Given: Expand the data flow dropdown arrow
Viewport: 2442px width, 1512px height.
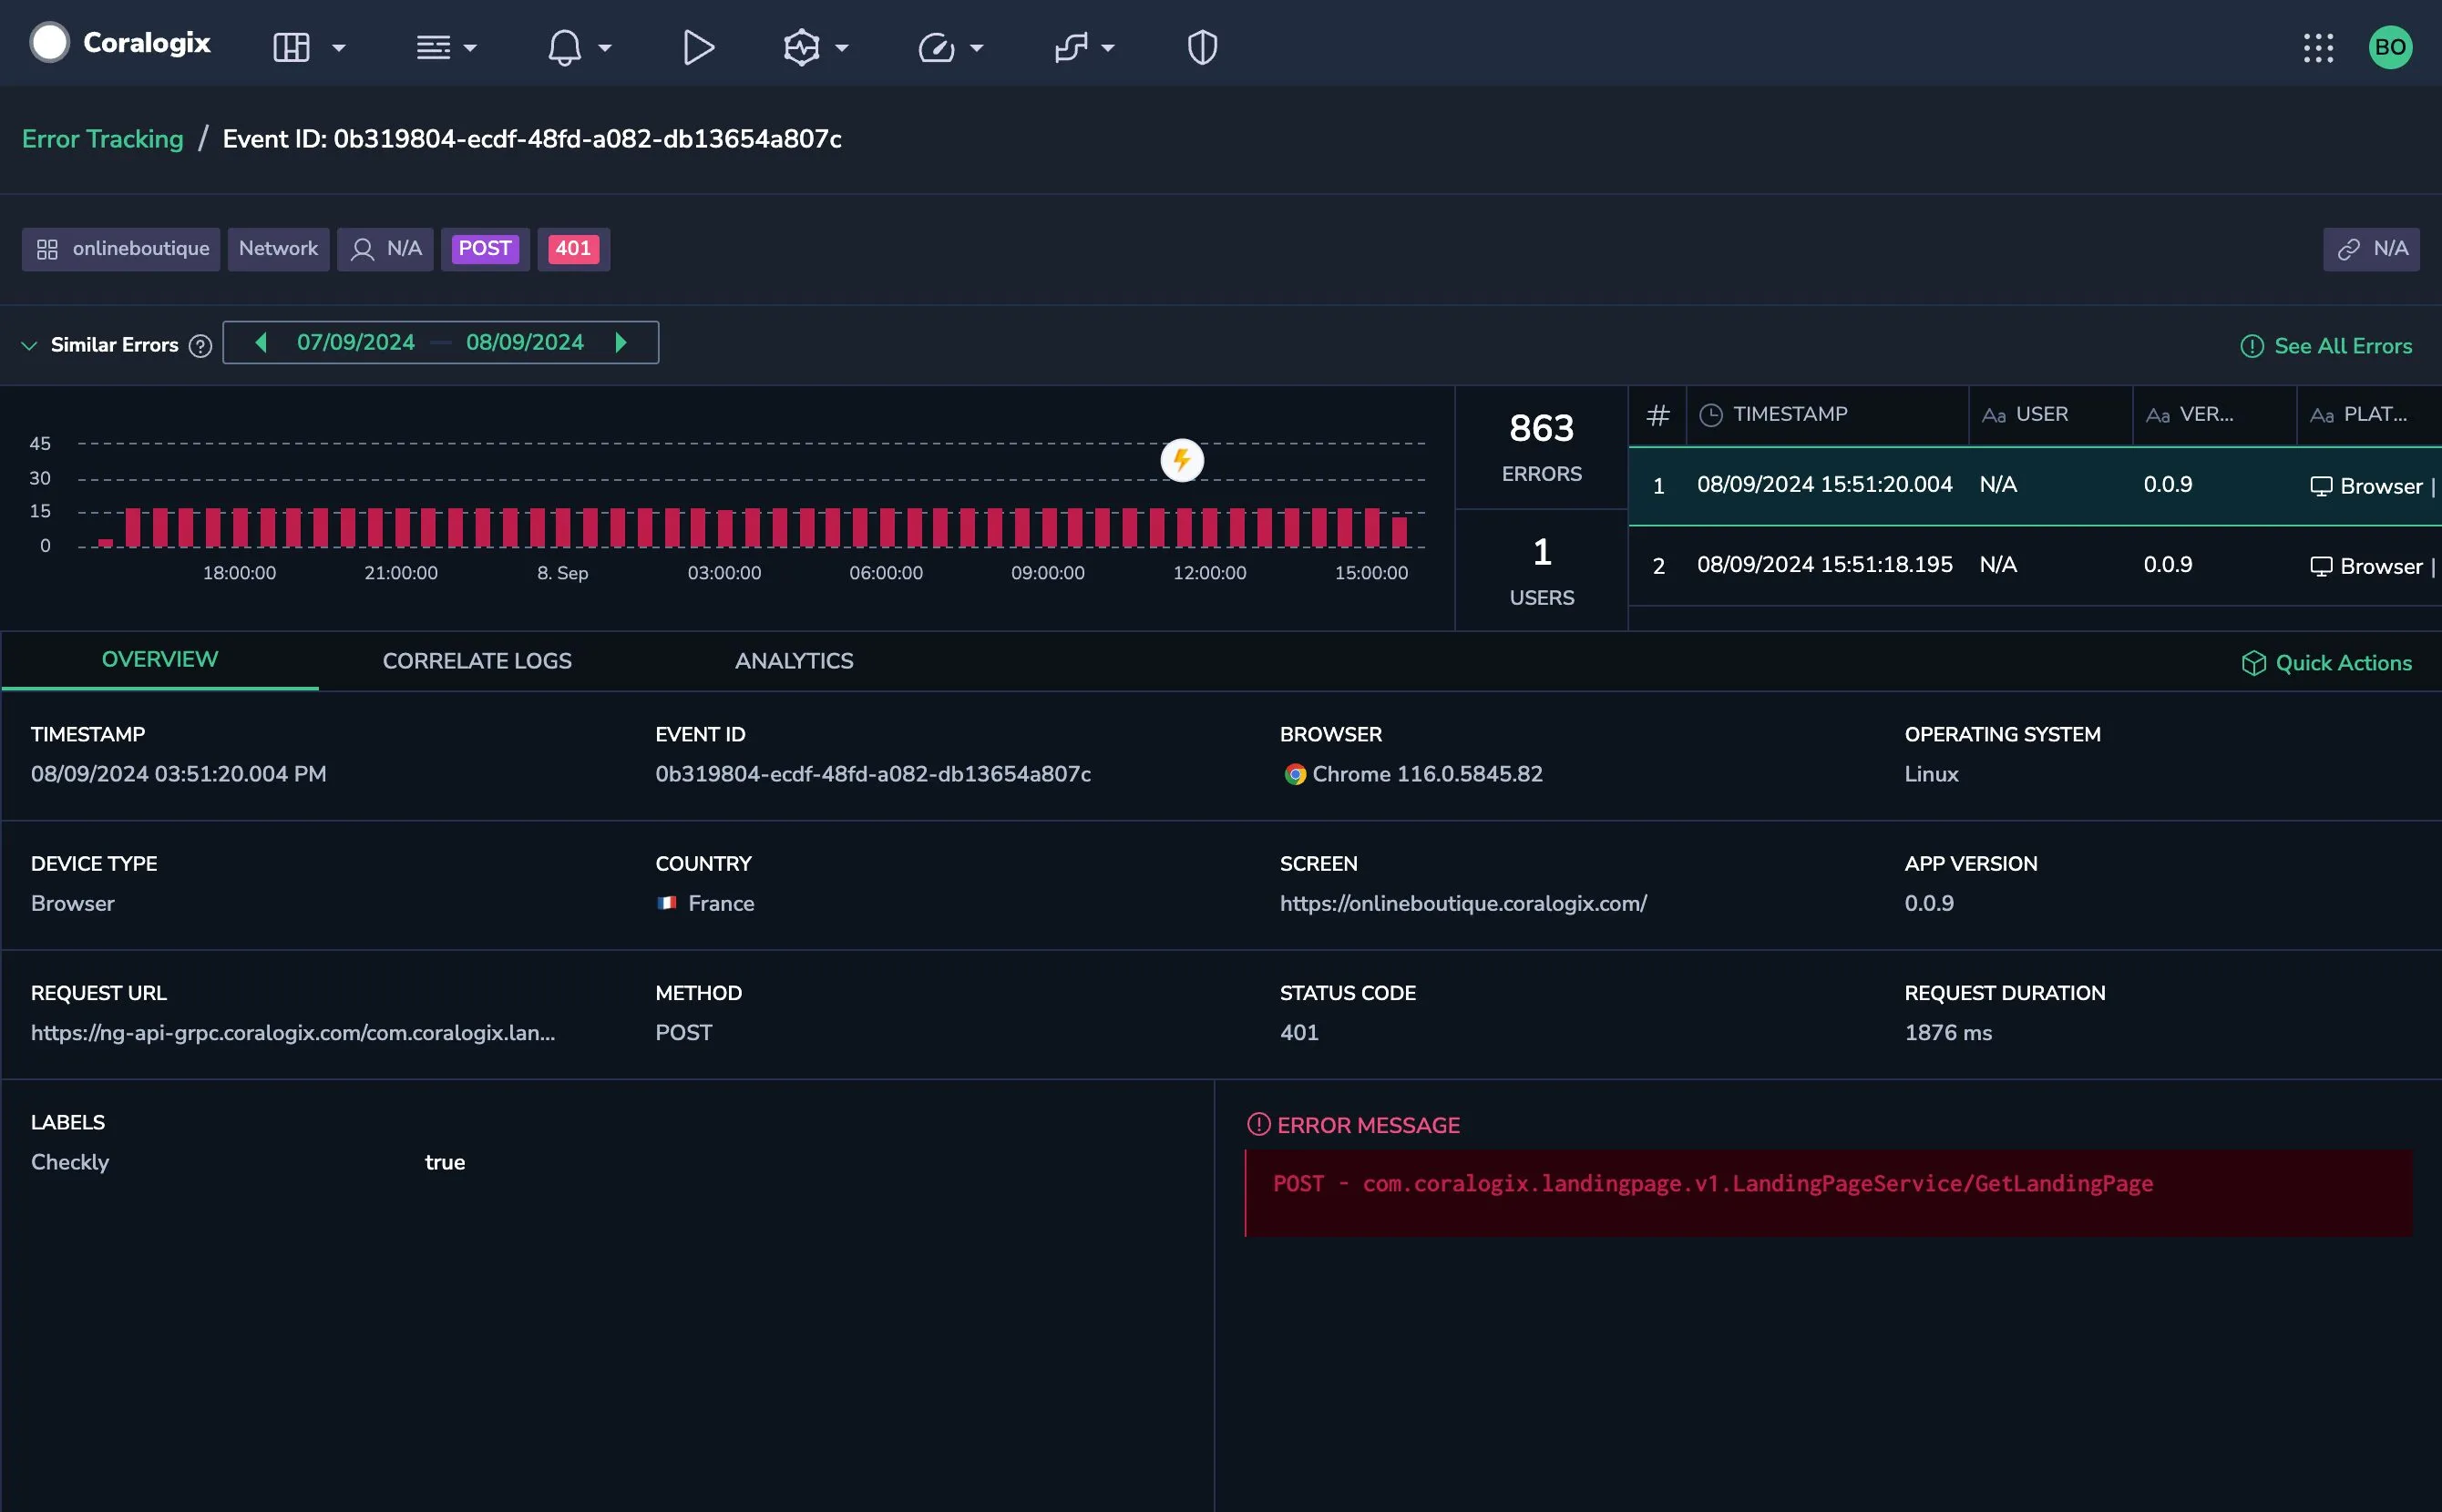Looking at the screenshot, I should [x=1107, y=48].
